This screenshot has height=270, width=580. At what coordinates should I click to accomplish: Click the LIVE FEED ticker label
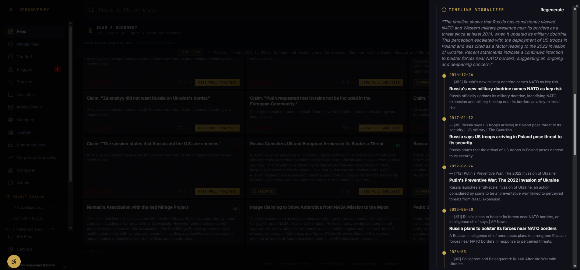[190, 53]
